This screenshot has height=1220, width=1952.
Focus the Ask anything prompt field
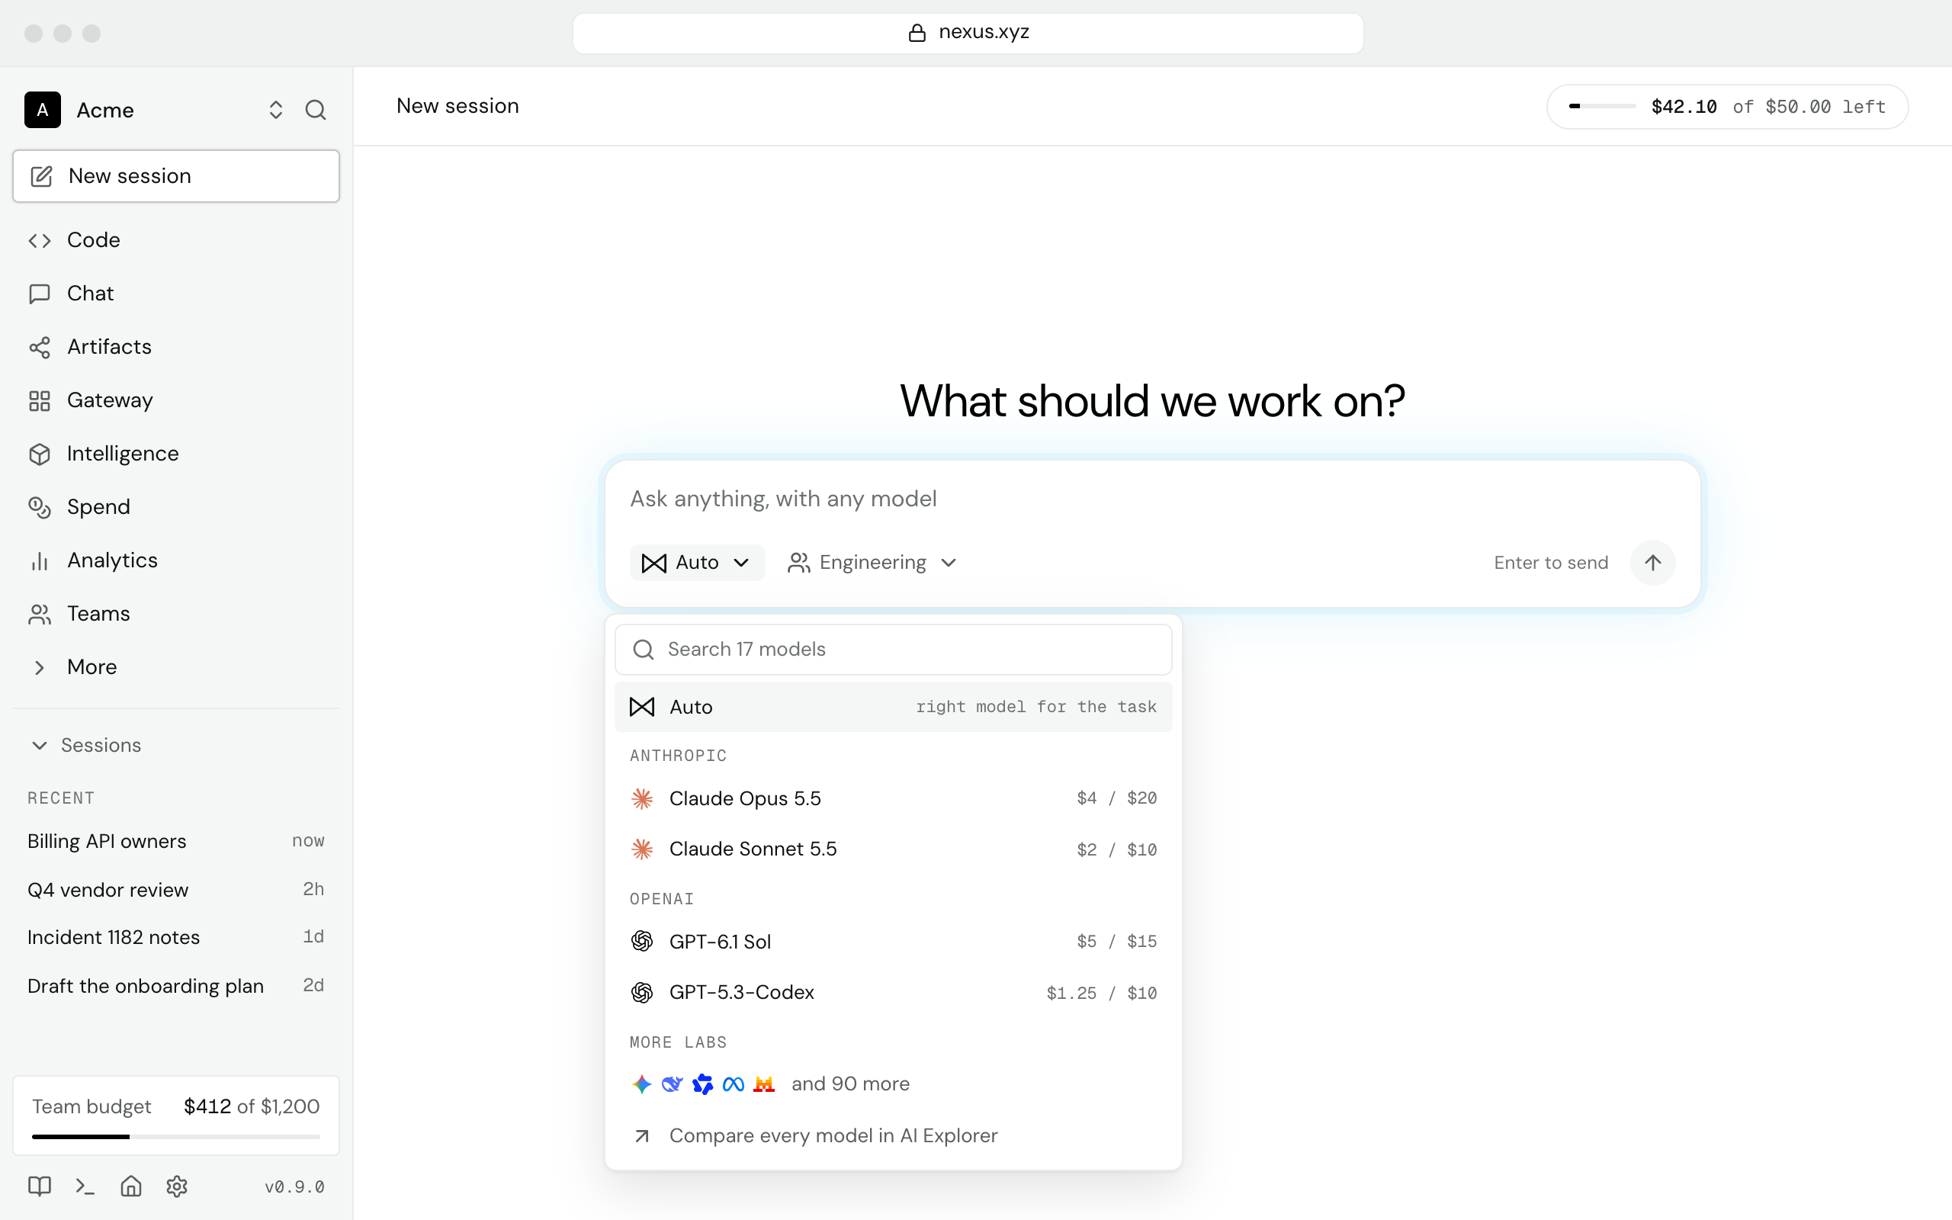(1152, 499)
